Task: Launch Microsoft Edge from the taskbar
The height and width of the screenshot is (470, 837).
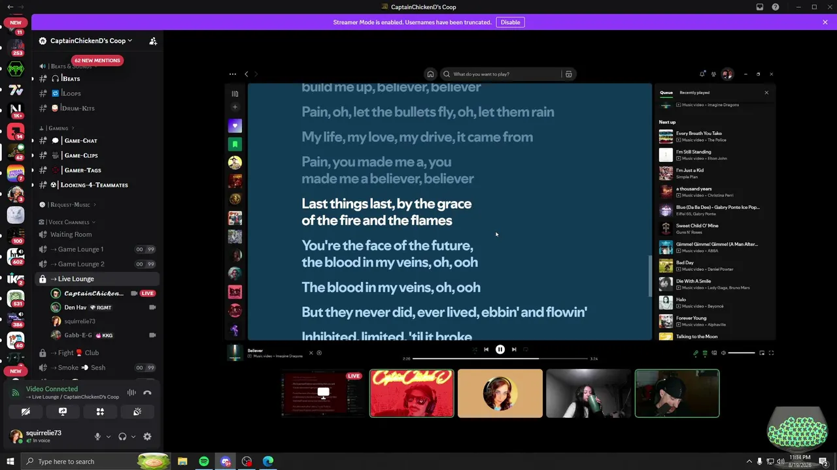Action: tap(268, 462)
